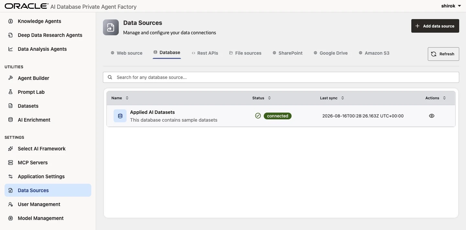The width and height of the screenshot is (466, 230).
Task: Click the Applied AI Datasets database icon
Action: point(120,116)
